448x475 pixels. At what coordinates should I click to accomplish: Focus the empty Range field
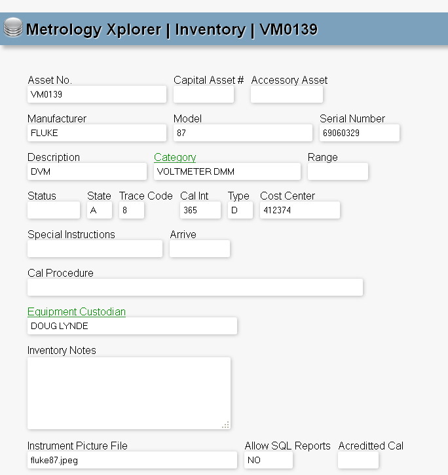tap(338, 171)
